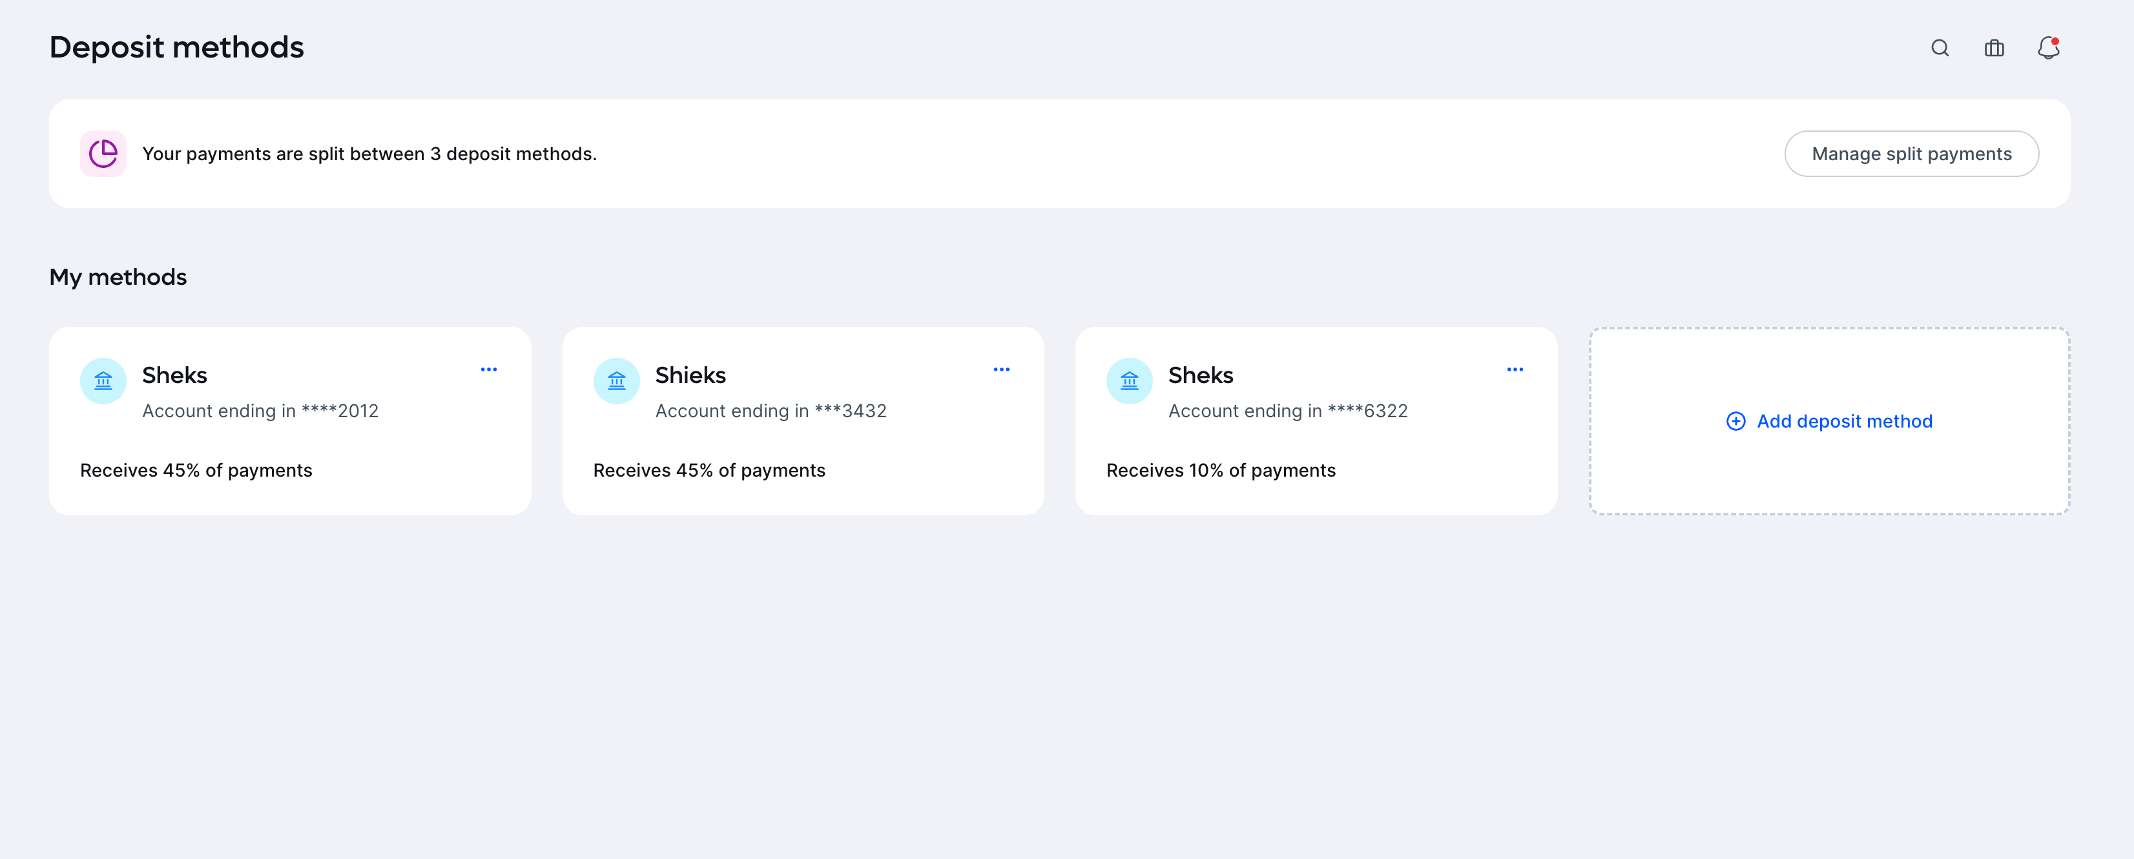Viewport: 2134px width, 859px height.
Task: Click the dashed Add deposit method card
Action: pyautogui.click(x=1828, y=421)
